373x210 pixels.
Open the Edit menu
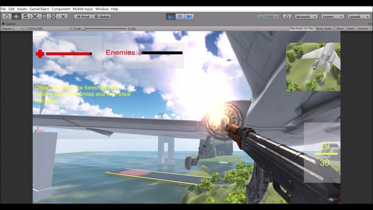click(x=12, y=9)
